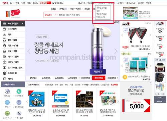Open the discount era tab under banner
The width and height of the screenshot is (167, 121).
coord(33,78)
